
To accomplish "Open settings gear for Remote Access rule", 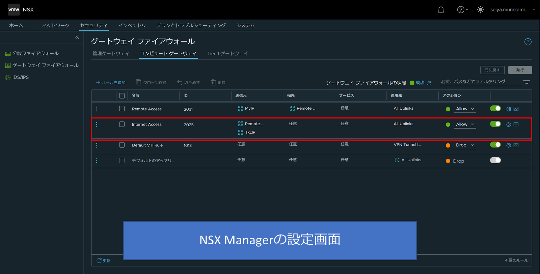I will (x=509, y=109).
